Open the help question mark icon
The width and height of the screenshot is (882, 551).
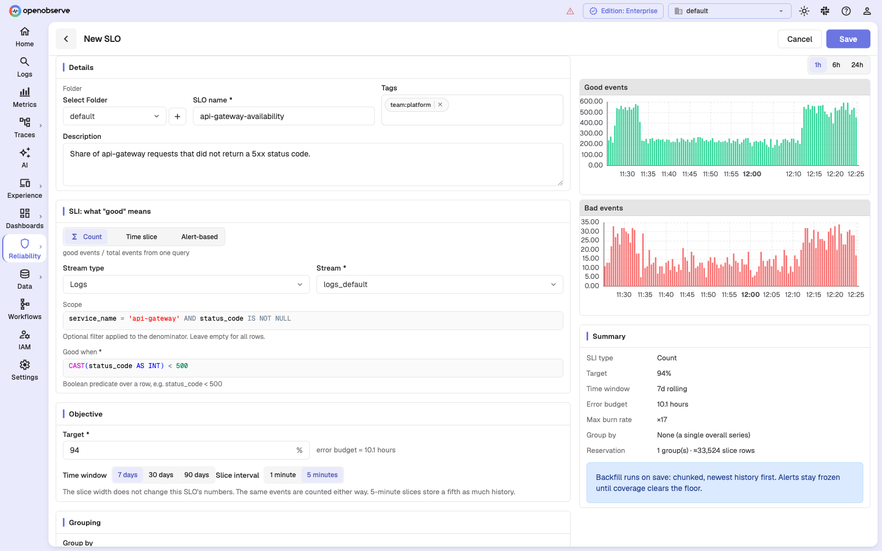coord(846,11)
